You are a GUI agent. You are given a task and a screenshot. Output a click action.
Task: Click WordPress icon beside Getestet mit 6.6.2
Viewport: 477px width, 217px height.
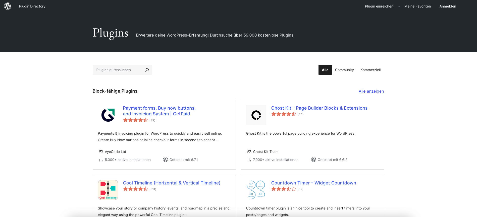[314, 159]
